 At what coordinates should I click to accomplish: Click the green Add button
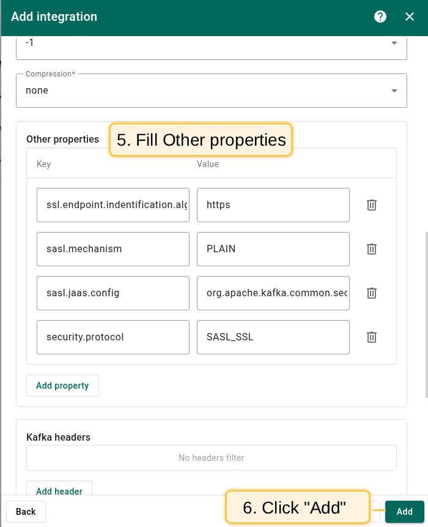(x=404, y=512)
